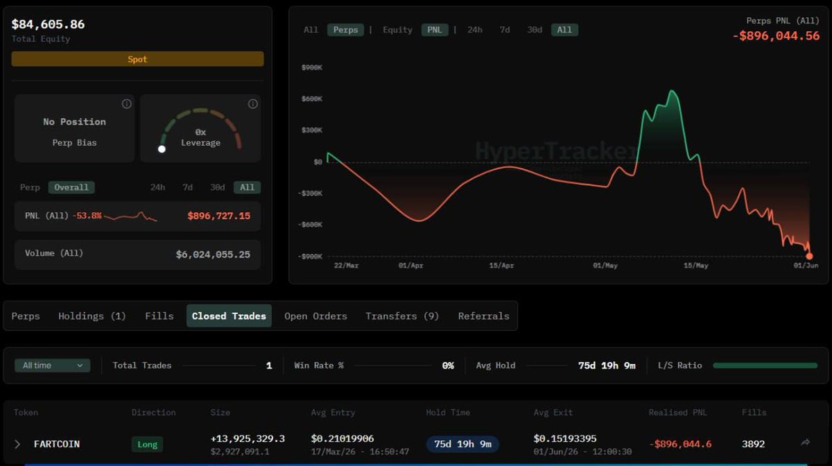Screen dimensions: 832x466
Task: Click the 75d 19h 9m hold time pill
Action: point(462,444)
